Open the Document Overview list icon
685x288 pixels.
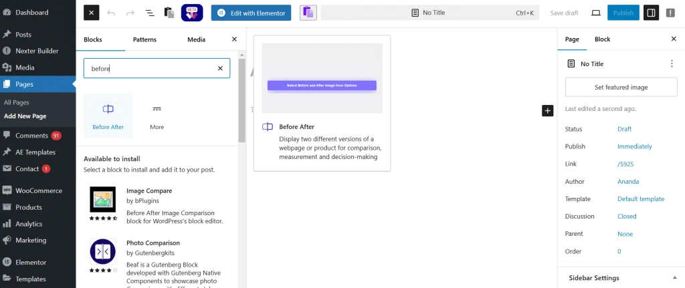(x=149, y=13)
